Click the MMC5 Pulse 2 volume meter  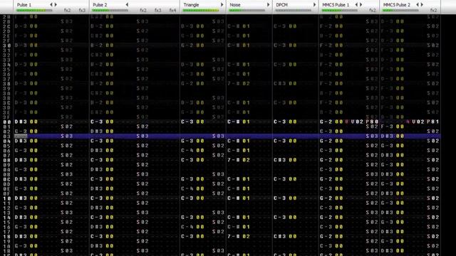[400, 11]
